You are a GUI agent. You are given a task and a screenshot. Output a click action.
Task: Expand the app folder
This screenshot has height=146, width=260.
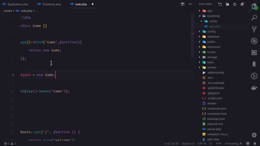tap(210, 11)
